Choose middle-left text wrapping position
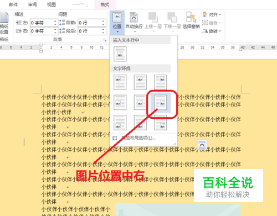 point(120,102)
